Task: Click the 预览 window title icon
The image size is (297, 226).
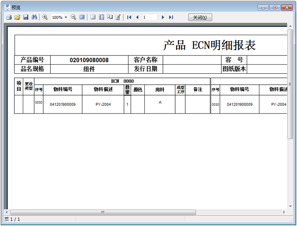Action: [7, 7]
